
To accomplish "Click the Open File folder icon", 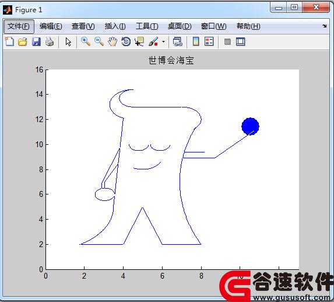I will 23,41.
